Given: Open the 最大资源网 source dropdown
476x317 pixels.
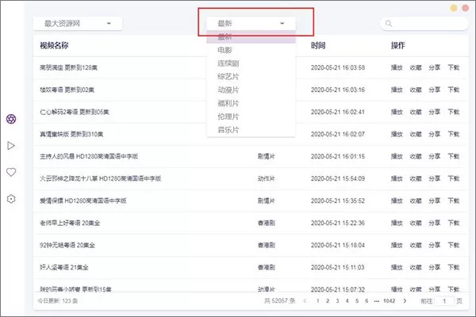Looking at the screenshot, I should 78,23.
